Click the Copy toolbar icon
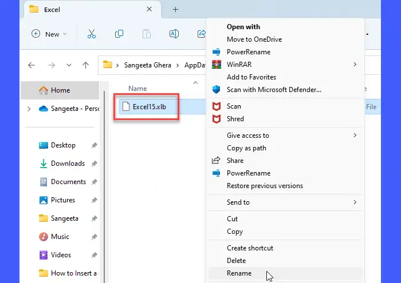 [119, 34]
